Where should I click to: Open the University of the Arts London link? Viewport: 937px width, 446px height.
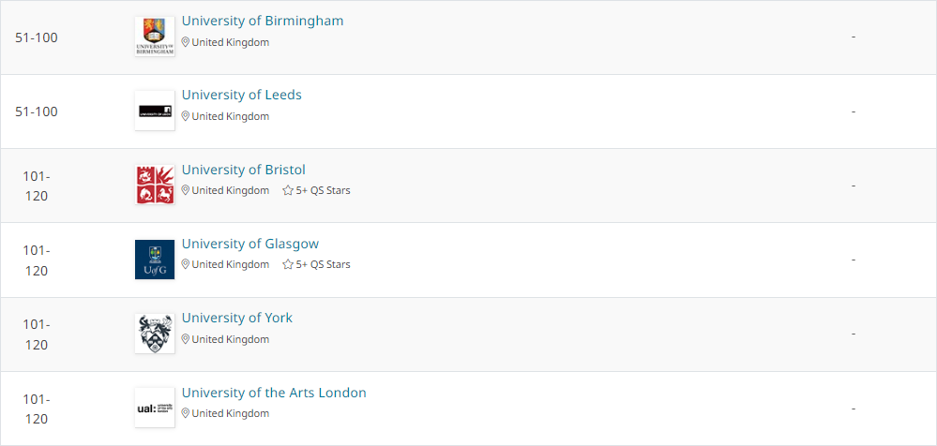[274, 393]
